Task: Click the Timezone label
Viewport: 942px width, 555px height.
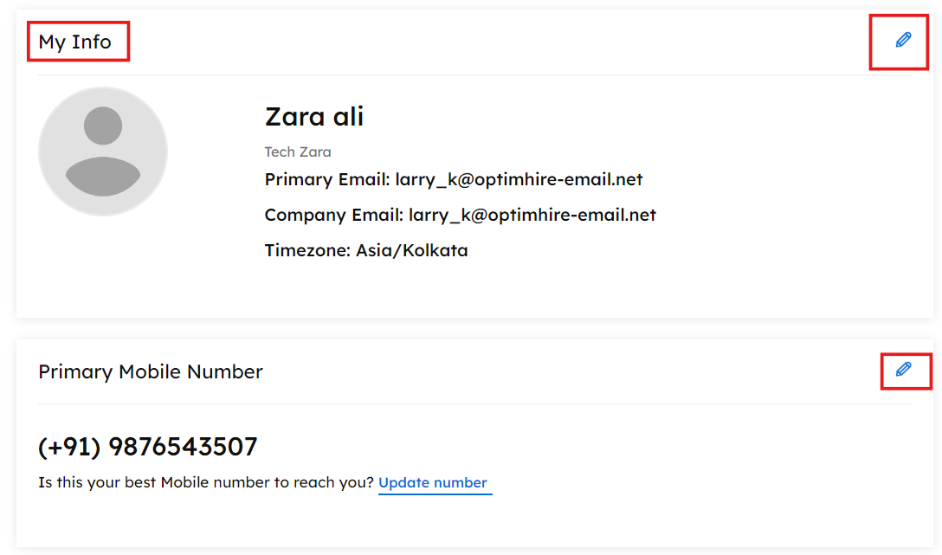Action: pos(307,251)
